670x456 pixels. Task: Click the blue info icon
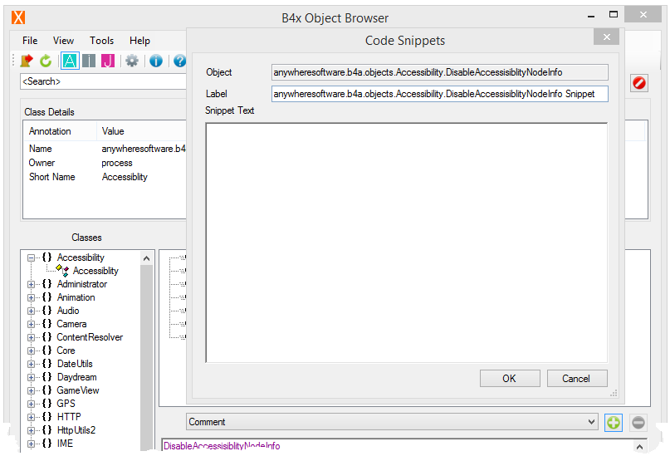[x=156, y=61]
